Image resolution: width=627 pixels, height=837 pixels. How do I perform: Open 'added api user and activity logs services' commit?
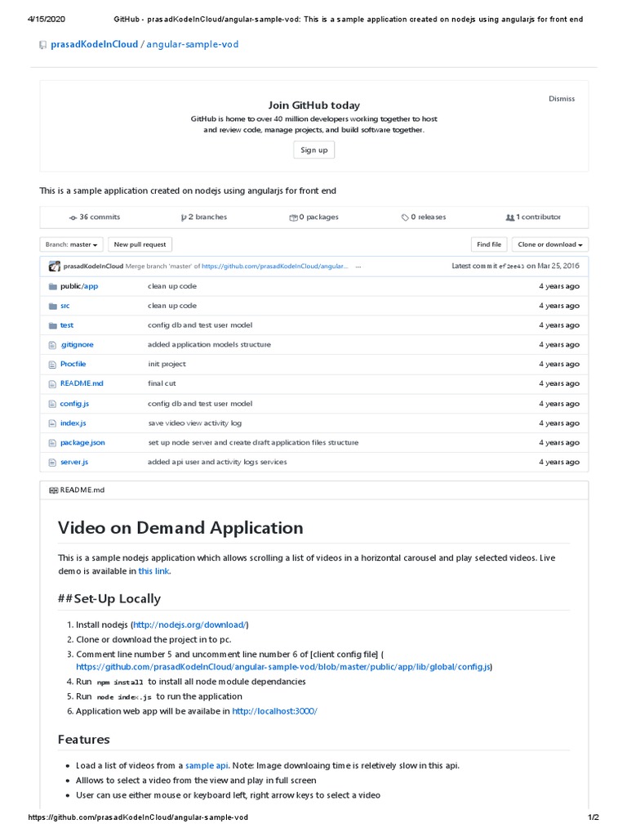[217, 463]
